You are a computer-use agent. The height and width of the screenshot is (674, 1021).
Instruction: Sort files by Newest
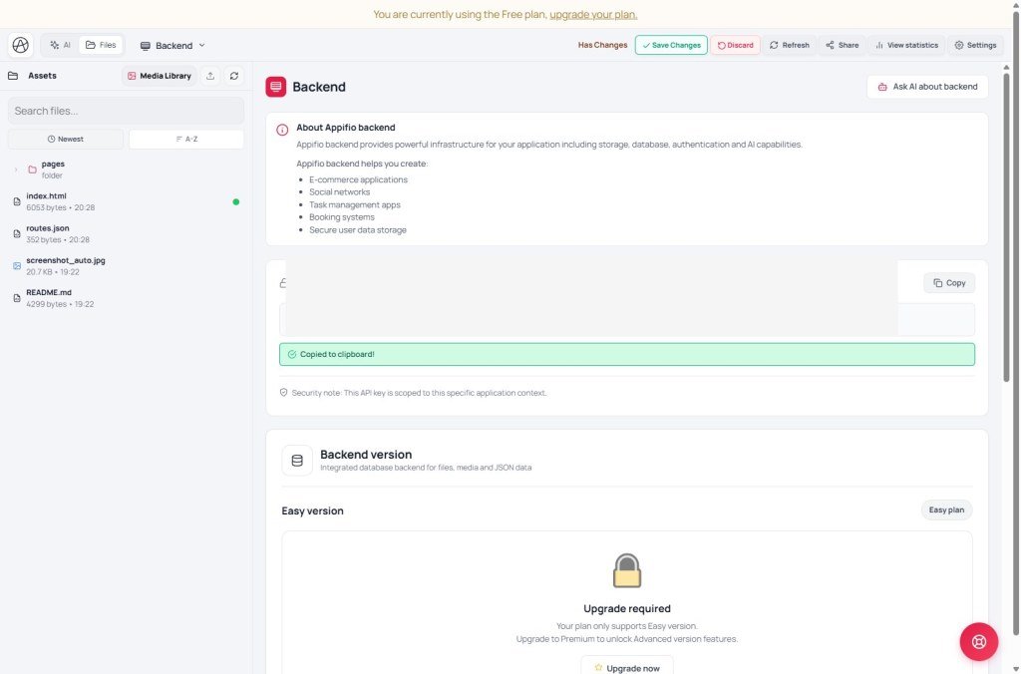coord(65,139)
